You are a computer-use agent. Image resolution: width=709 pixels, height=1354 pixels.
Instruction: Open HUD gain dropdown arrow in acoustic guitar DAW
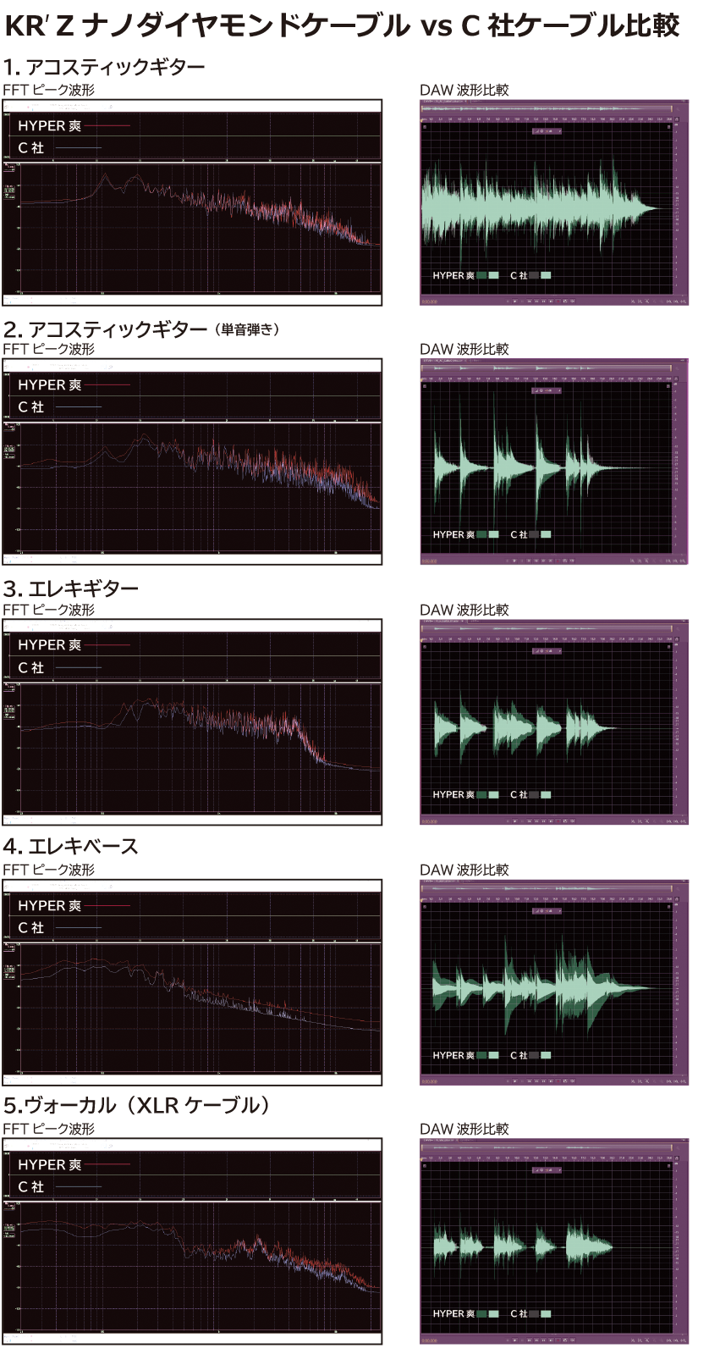tap(558, 132)
